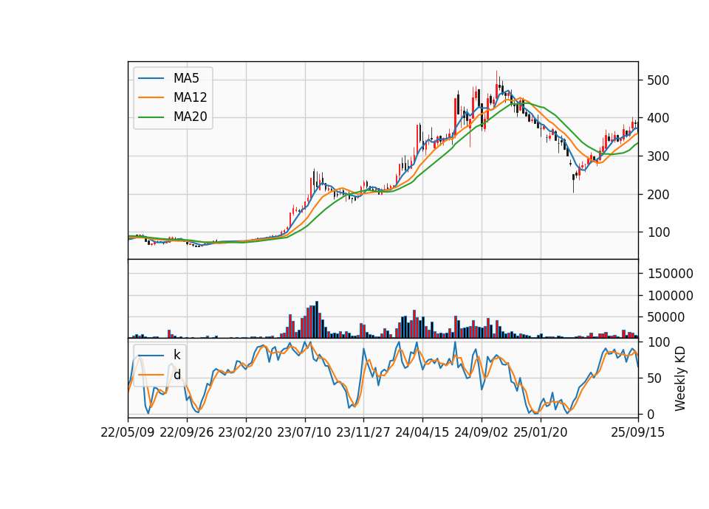Click the 25/09/15 date tick label

click(638, 432)
